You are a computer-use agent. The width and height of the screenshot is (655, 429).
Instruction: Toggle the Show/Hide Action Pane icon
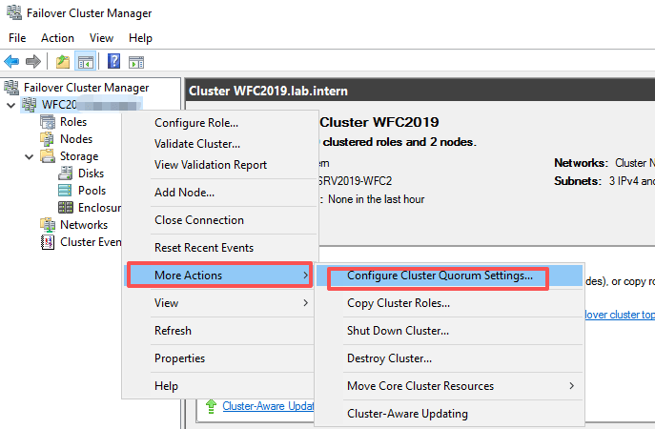click(x=136, y=62)
